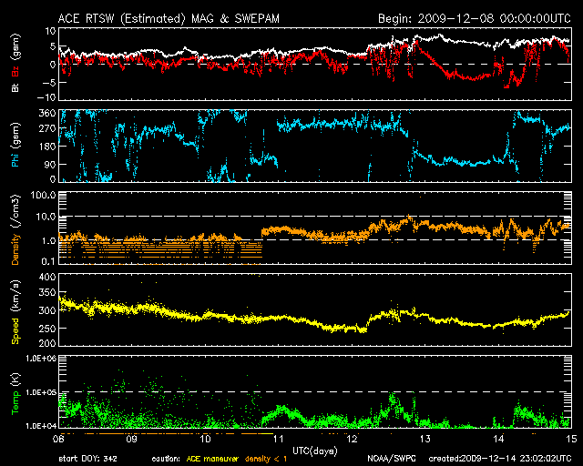Click the 'NOAA/SWPC' credit text
This screenshot has height=466, width=583.
pyautogui.click(x=392, y=459)
